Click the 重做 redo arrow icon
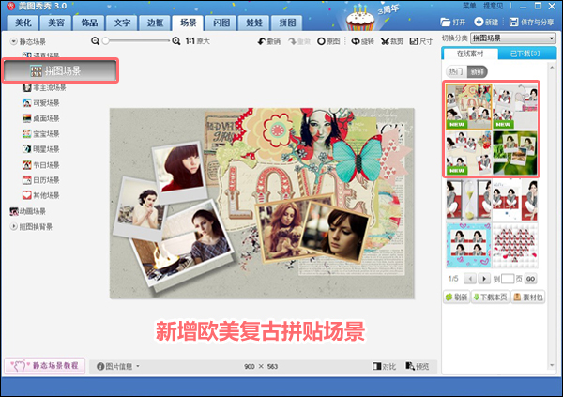The image size is (563, 397). (x=292, y=41)
